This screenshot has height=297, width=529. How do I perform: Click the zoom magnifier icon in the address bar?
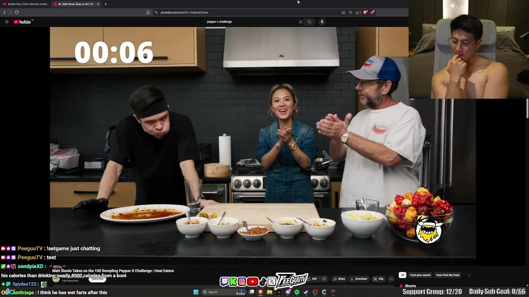point(350,12)
